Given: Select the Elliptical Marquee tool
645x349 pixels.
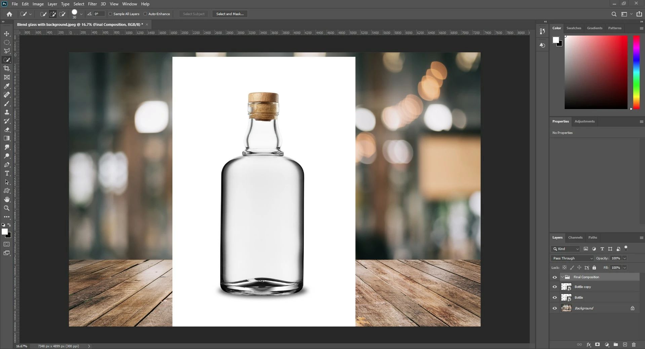Looking at the screenshot, I should coord(7,42).
